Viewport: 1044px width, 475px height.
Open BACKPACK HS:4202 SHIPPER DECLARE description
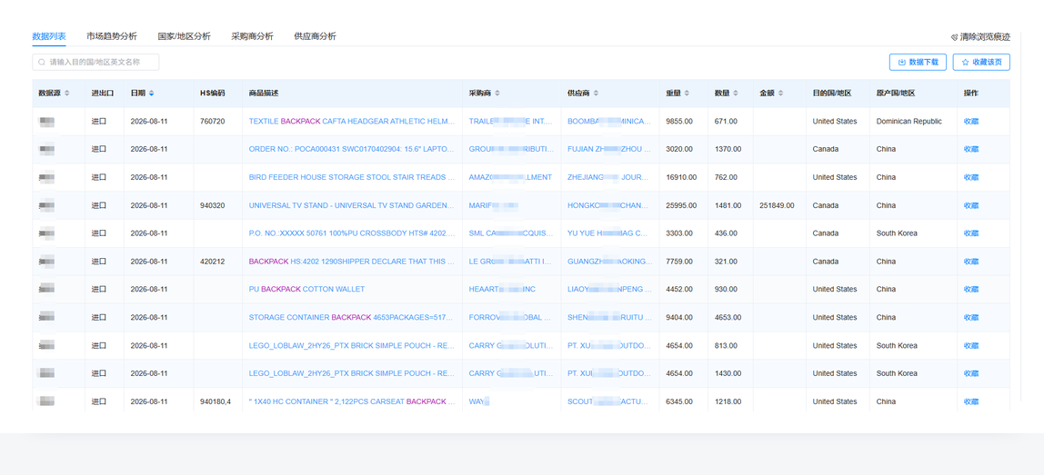click(x=352, y=262)
